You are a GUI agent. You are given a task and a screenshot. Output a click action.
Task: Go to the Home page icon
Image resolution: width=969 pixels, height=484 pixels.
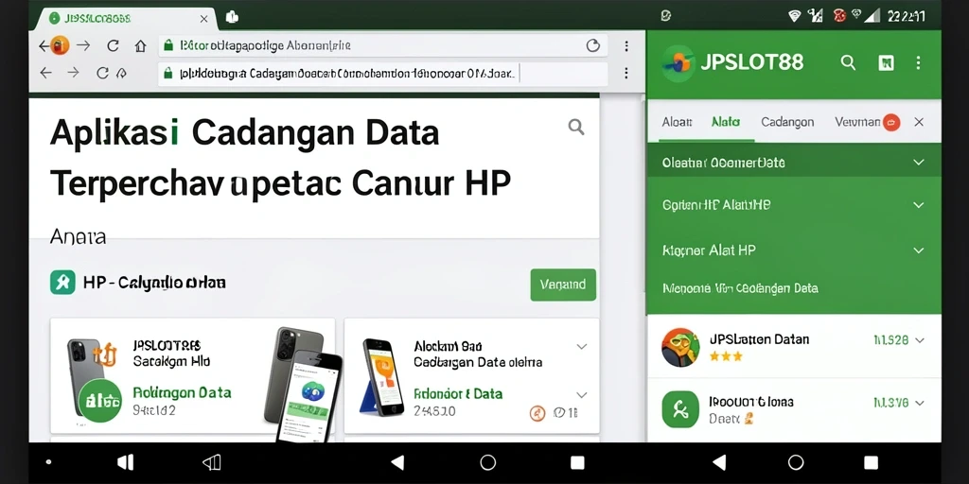(140, 45)
